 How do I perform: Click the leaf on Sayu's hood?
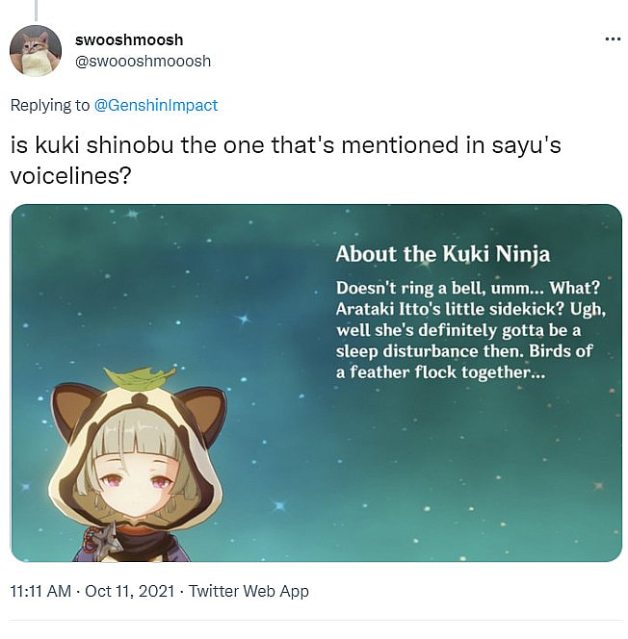pos(140,378)
